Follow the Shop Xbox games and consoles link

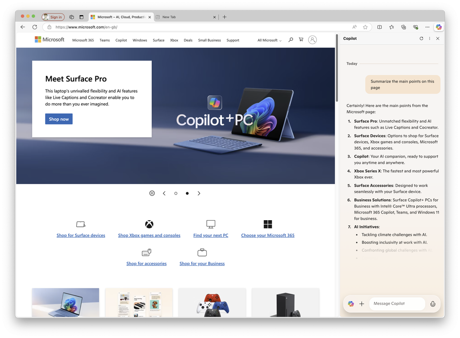149,235
